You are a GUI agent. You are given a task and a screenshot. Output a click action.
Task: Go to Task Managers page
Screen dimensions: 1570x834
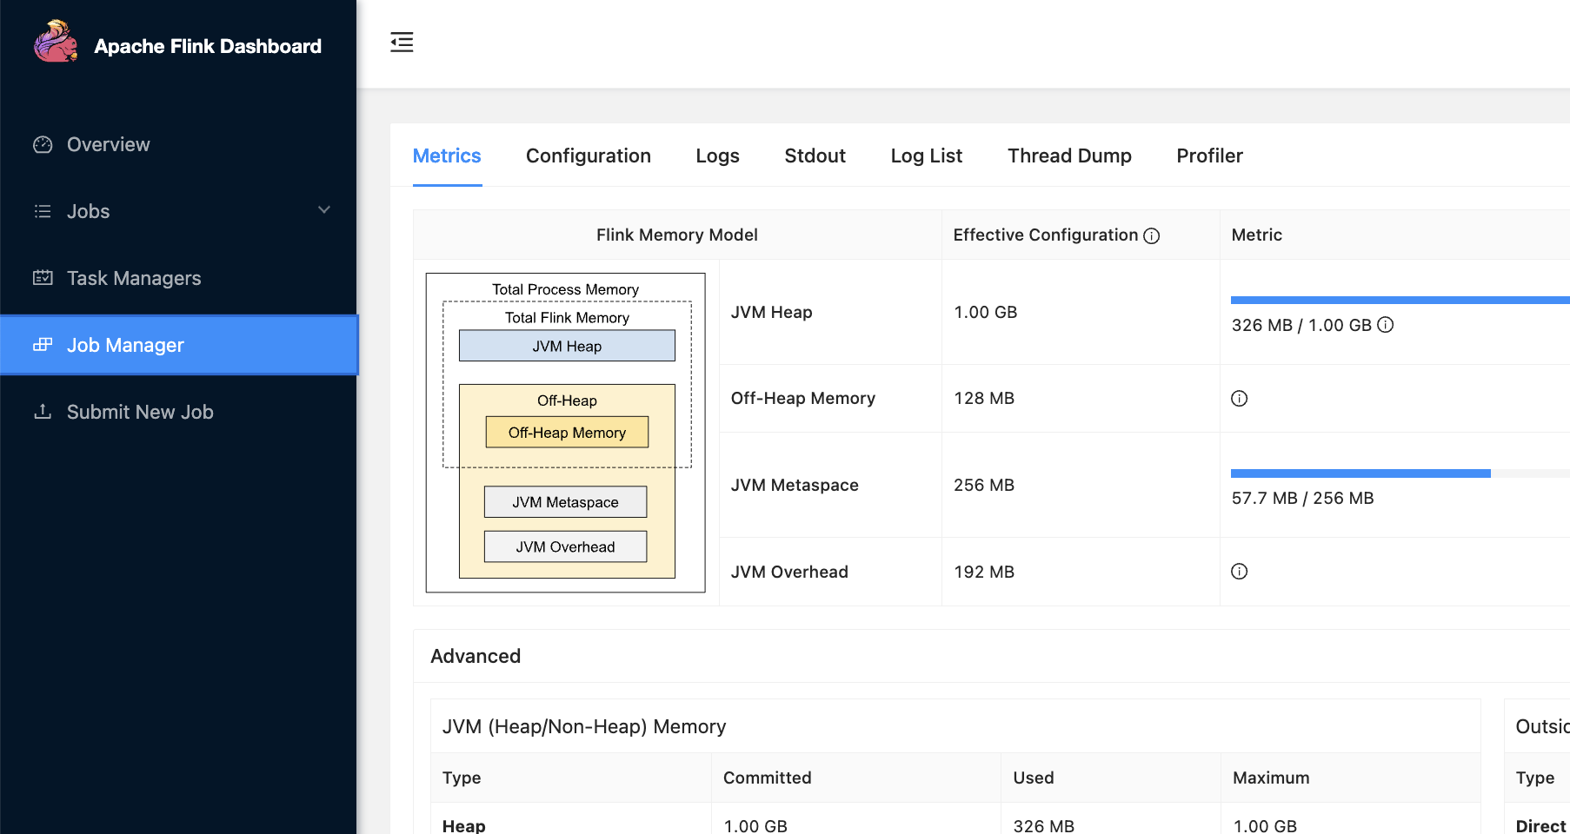click(134, 278)
